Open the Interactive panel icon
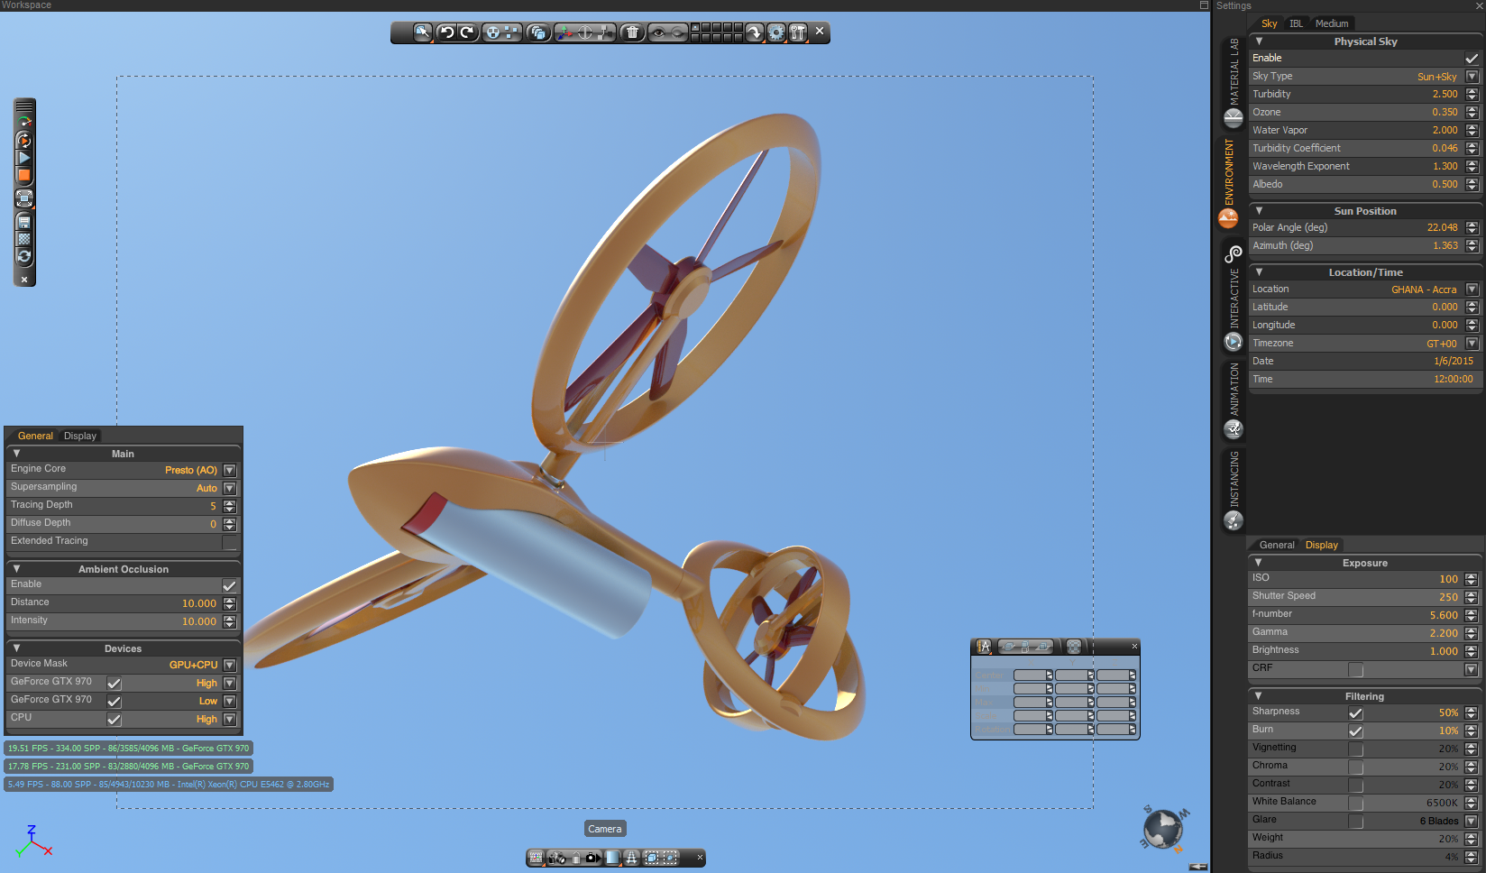This screenshot has width=1486, height=873. click(1233, 342)
